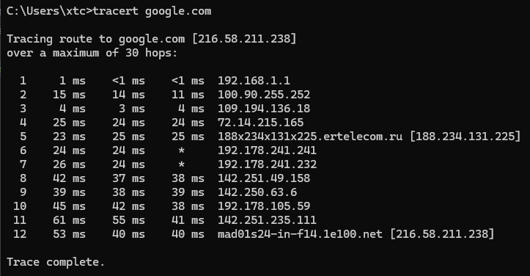Click the 192.178.241.241 hop address
This screenshot has height=276, width=530.
tap(267, 150)
